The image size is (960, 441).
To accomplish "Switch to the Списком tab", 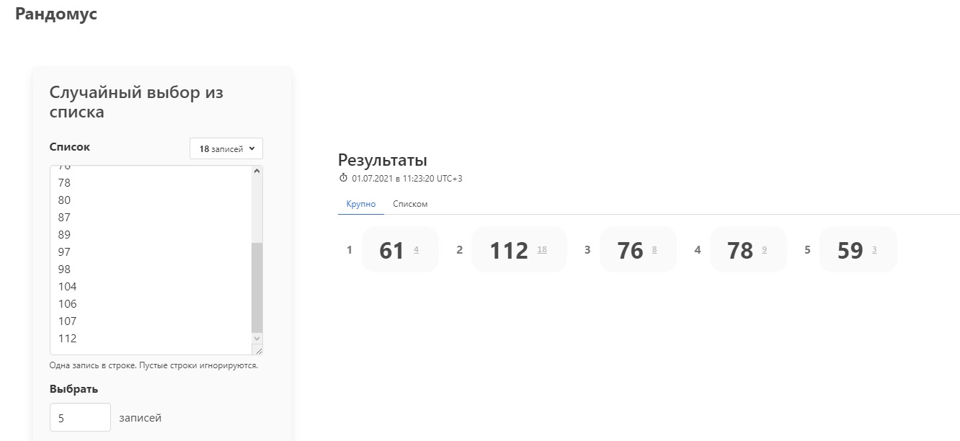I will [x=410, y=204].
